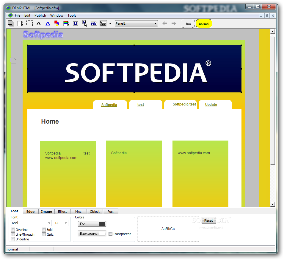
Task: Switch to the Pos. tab
Action: click(111, 212)
